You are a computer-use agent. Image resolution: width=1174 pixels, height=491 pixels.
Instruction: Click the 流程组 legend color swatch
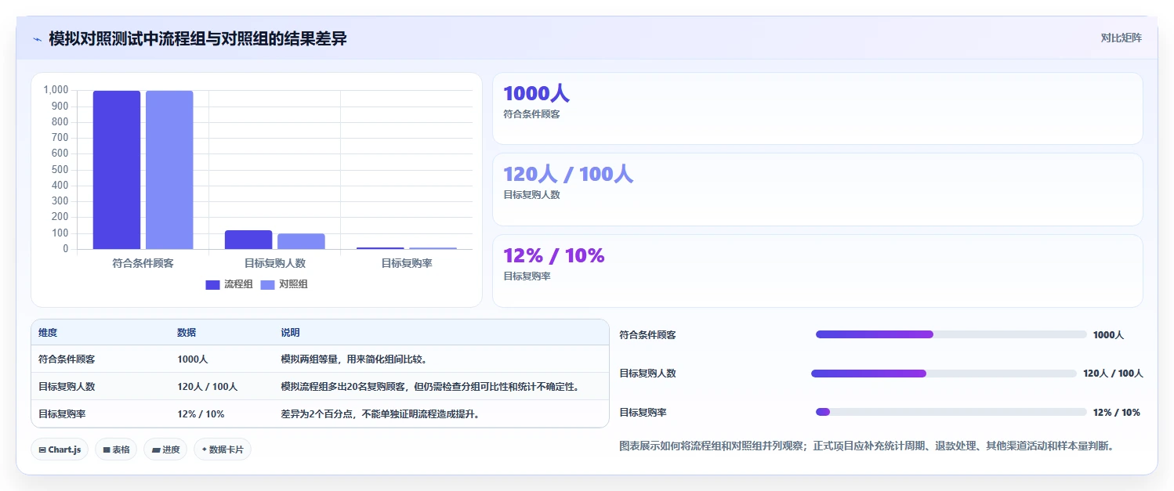[212, 285]
